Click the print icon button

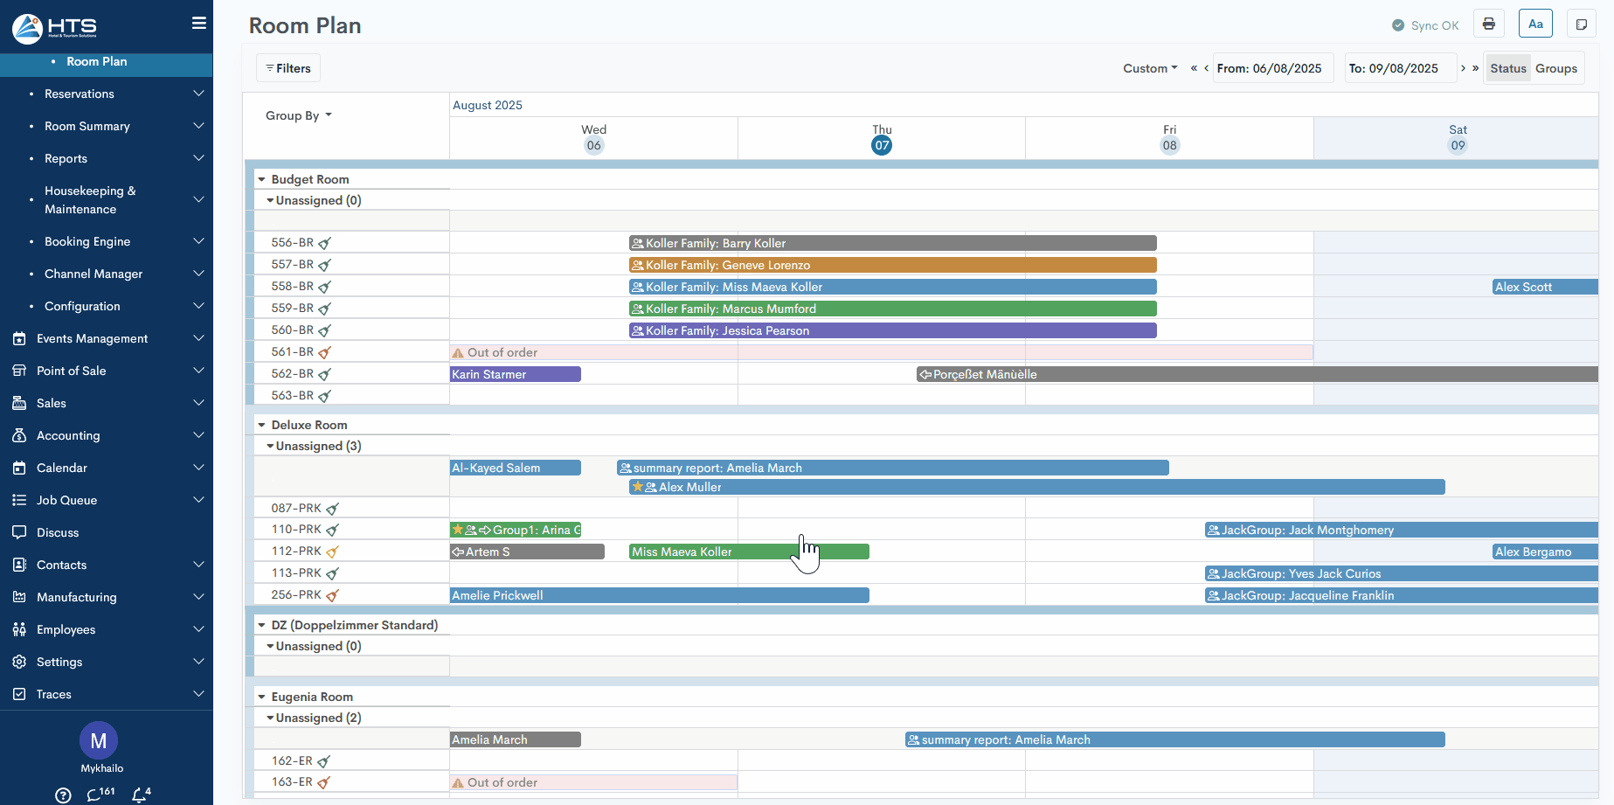coord(1488,24)
